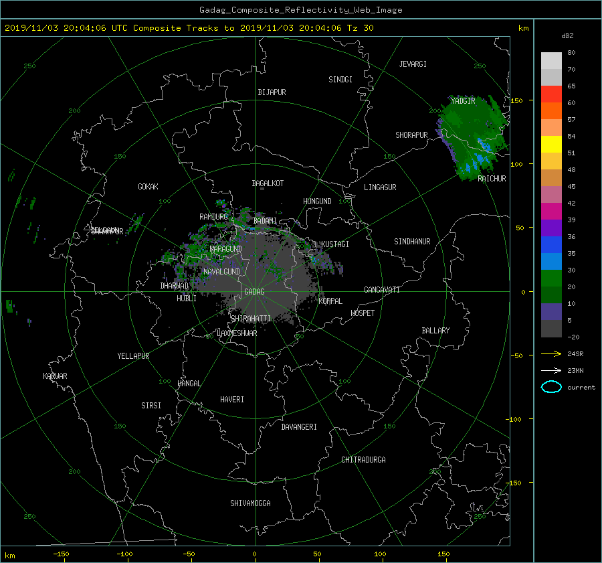Image resolution: width=602 pixels, height=563 pixels.
Task: Click the HOSPET city label
Action: click(363, 313)
